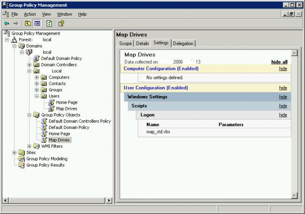The height and width of the screenshot is (214, 305).
Task: Click the 'hide all' link
Action: pos(279,62)
